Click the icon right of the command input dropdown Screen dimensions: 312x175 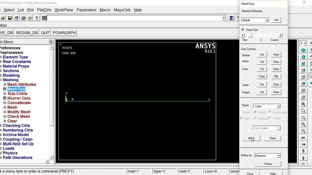point(231,18)
